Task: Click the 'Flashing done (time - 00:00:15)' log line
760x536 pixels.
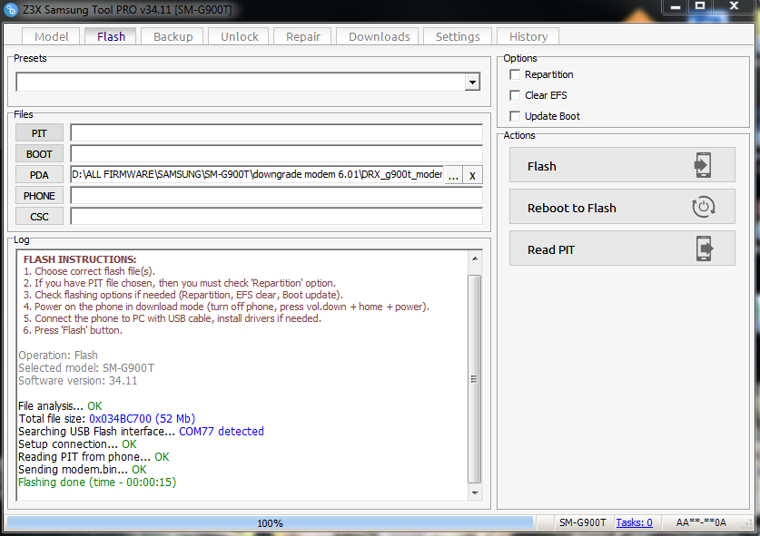Action: click(x=97, y=482)
